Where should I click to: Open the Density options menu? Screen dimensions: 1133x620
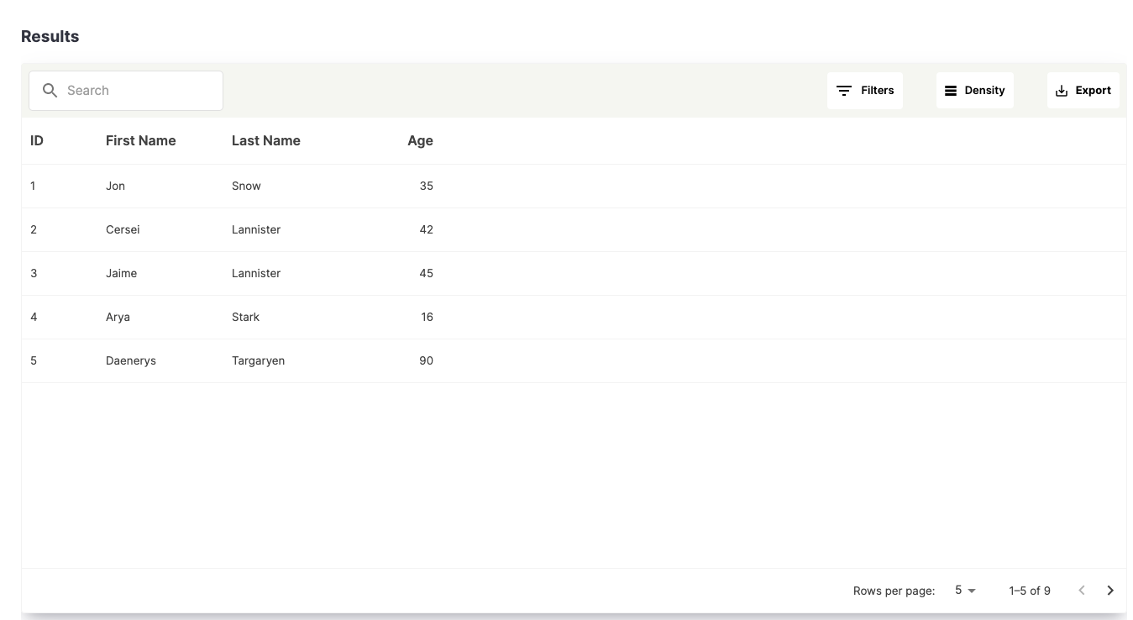[974, 90]
